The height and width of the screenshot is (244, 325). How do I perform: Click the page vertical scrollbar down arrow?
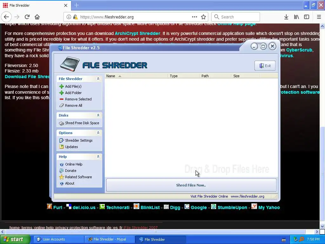pos(322,226)
